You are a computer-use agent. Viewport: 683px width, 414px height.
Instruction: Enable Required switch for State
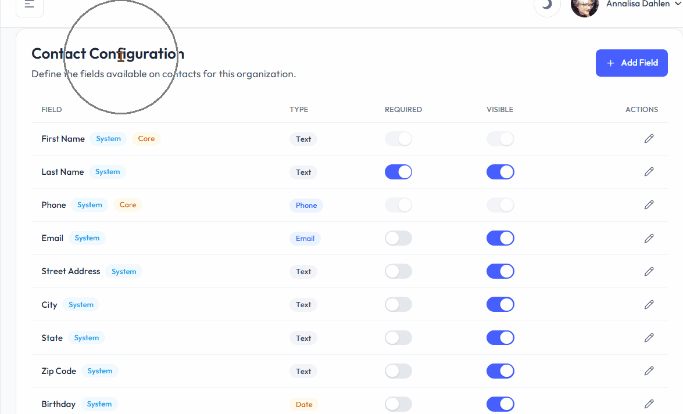(x=398, y=338)
